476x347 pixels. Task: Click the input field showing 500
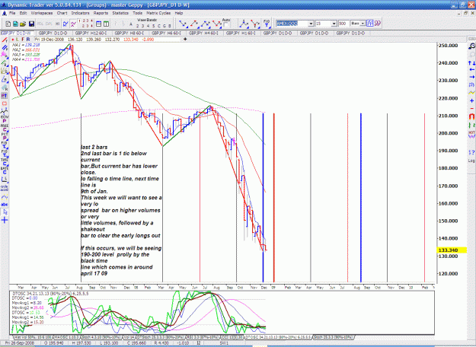[343, 24]
